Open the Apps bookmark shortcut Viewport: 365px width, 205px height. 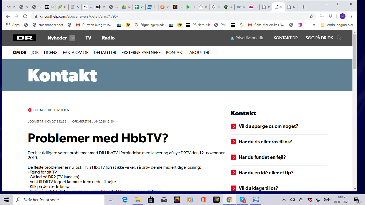pos(13,25)
